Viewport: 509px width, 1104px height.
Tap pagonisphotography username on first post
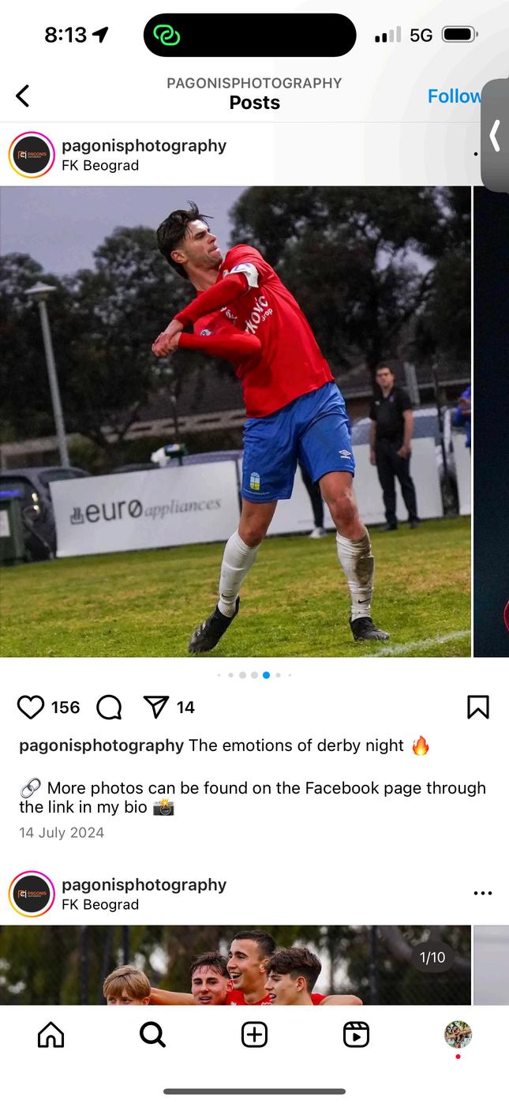click(x=144, y=145)
